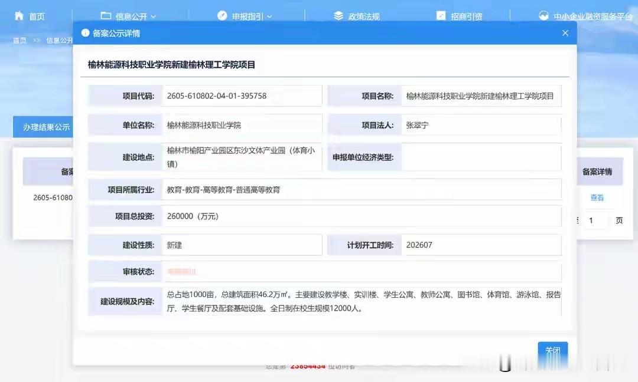The height and width of the screenshot is (382, 638).
Task: Open the 招商引资 menu item
Action: (x=466, y=17)
